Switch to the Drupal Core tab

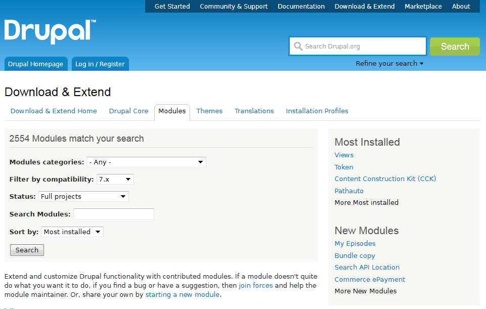(128, 111)
